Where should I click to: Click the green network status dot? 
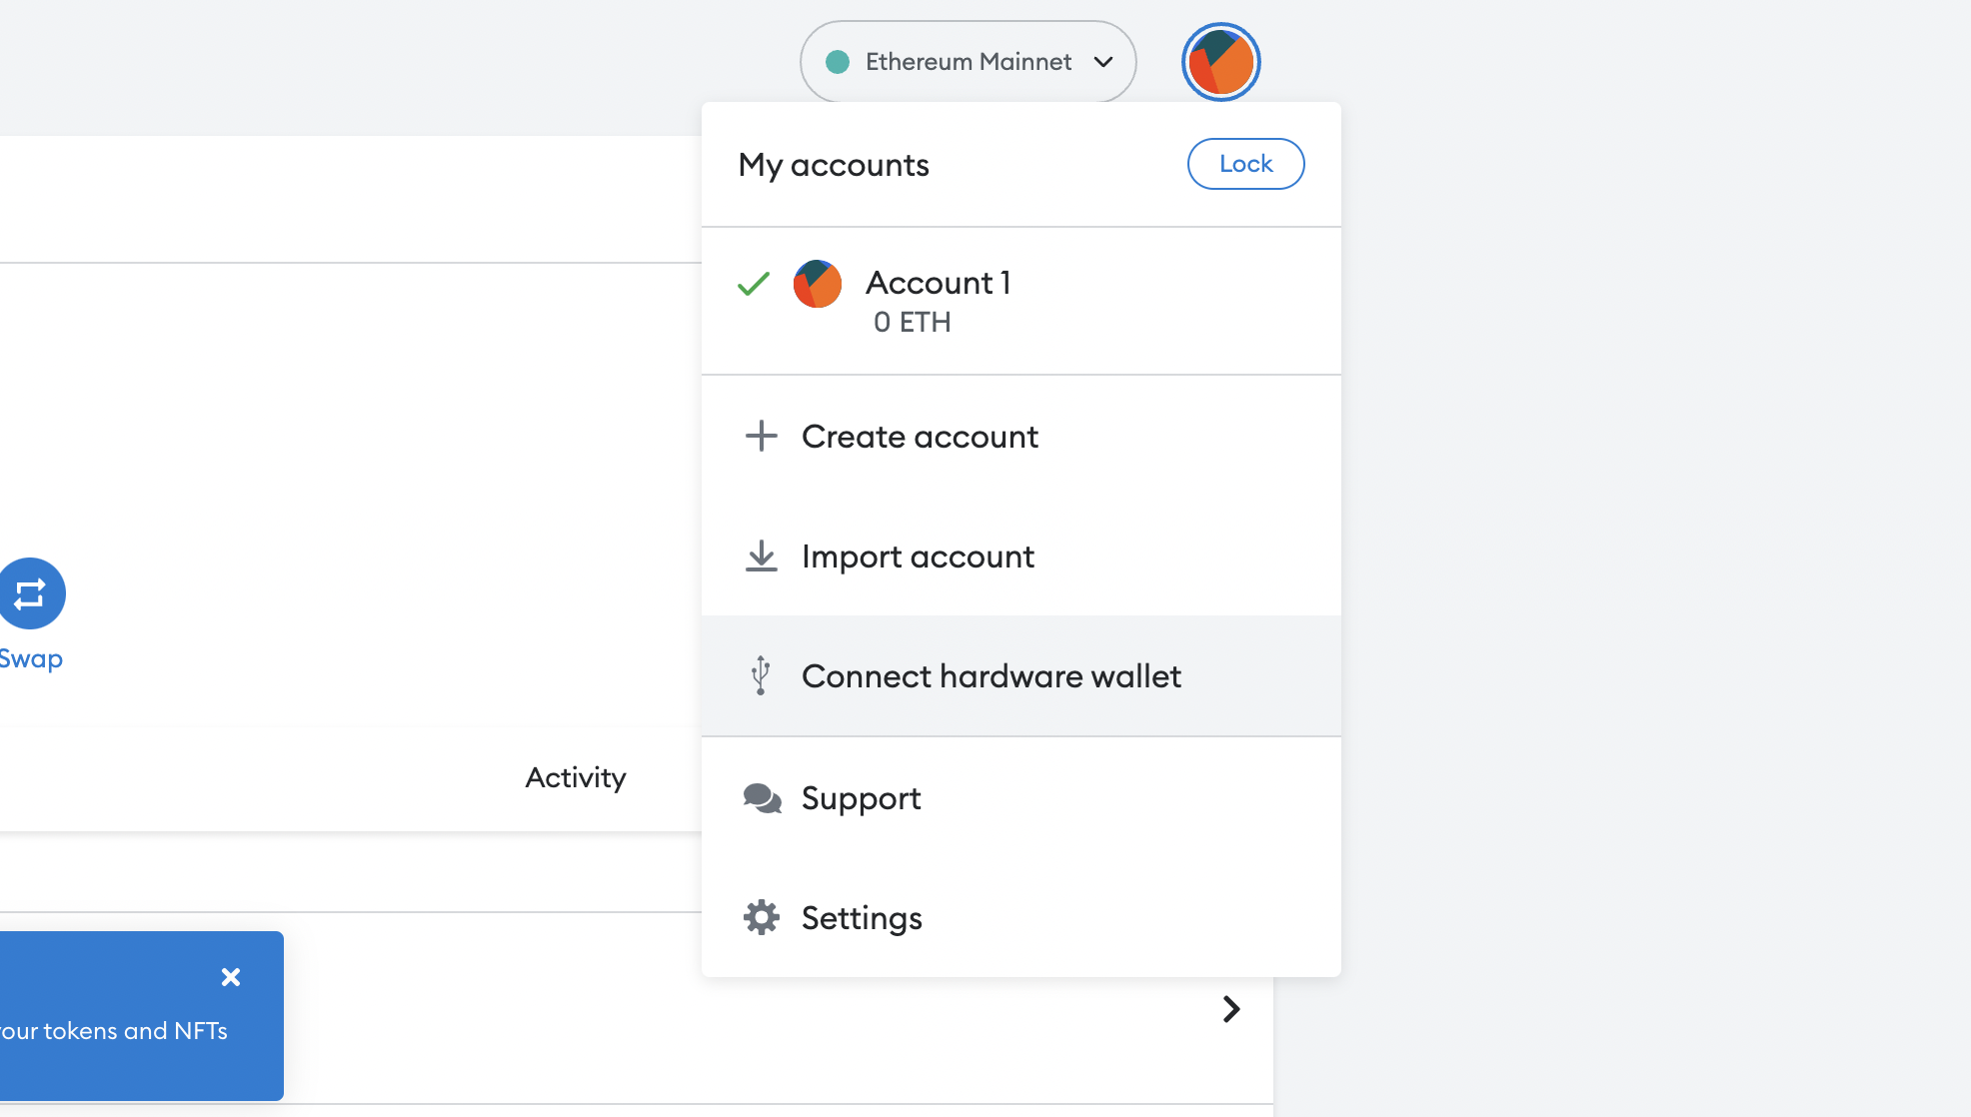[x=838, y=62]
